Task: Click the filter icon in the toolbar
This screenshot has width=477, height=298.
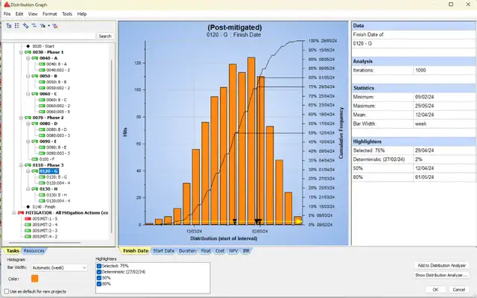Action: (45, 25)
